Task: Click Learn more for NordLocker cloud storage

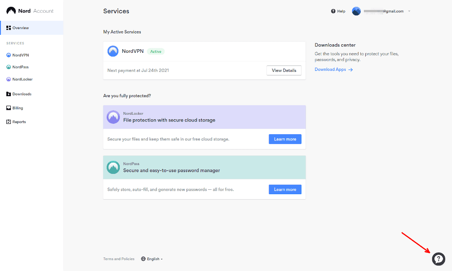Action: tap(285, 139)
